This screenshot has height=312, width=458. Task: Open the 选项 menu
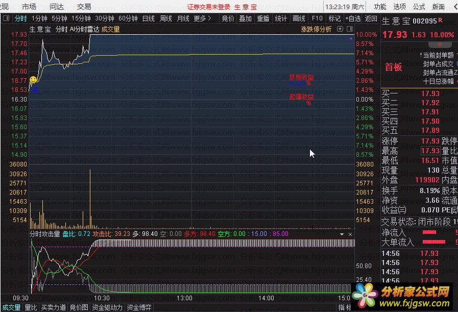coord(399,7)
